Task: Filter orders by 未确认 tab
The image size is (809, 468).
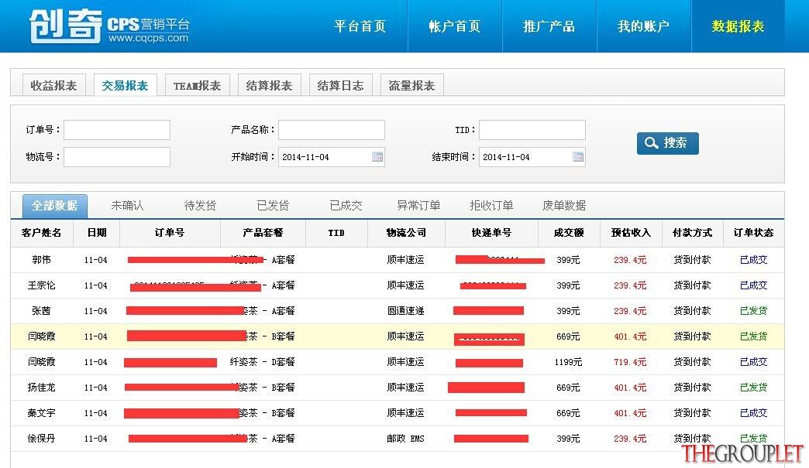Action: [127, 206]
